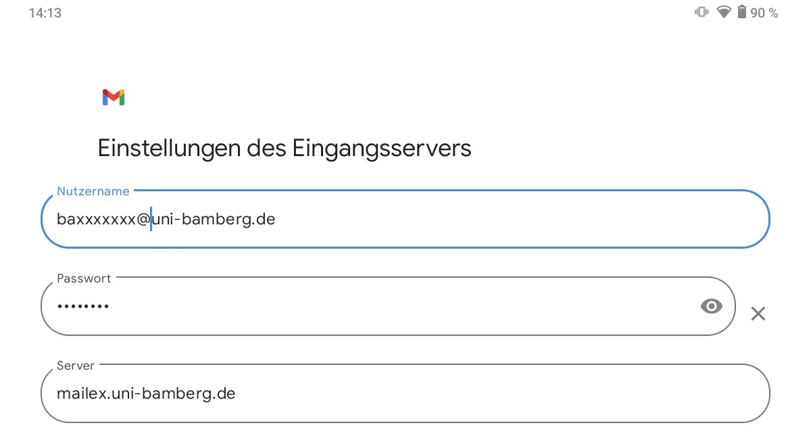Image resolution: width=811 pixels, height=444 pixels.
Task: Click the Nutzername field label
Action: 93,191
